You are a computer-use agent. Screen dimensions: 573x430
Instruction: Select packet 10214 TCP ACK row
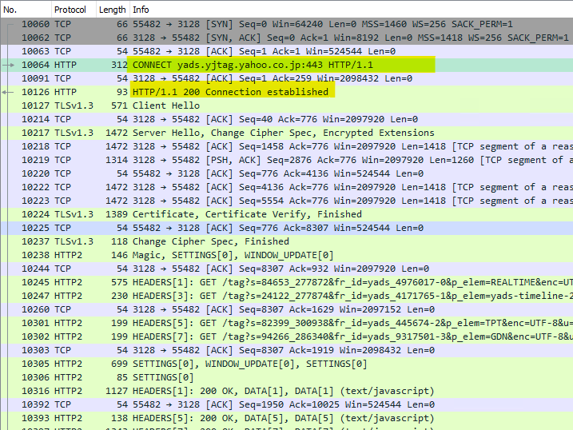(x=286, y=119)
